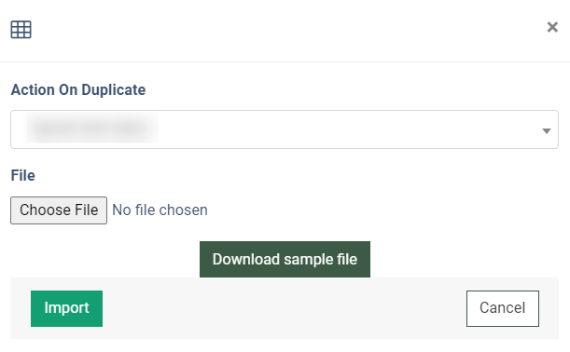Click the green Import button
This screenshot has width=570, height=352.
66,308
